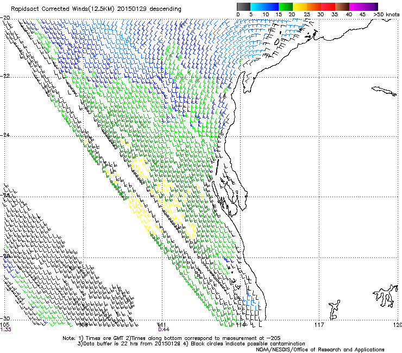Click the brown 35–40 knots legend swatch
Viewport: 402px width, 353px height.
(x=342, y=7)
